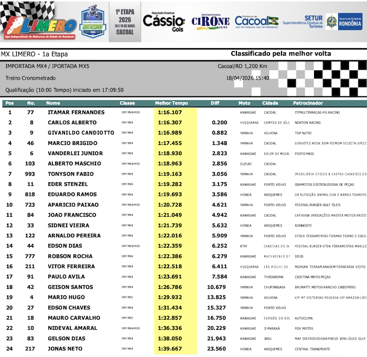Click MARIO HUGO's time 1:29.932
Screen dimensions: 367x357
tap(170, 297)
